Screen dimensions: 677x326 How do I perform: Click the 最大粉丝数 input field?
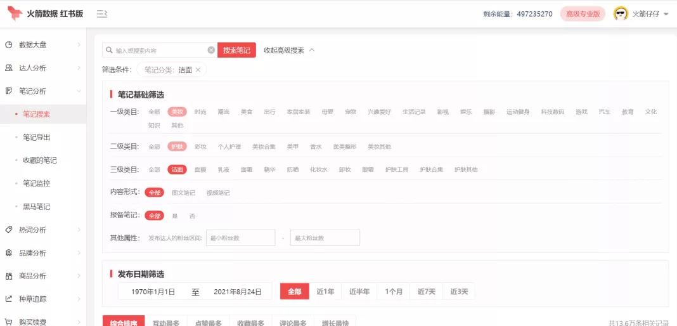325,238
